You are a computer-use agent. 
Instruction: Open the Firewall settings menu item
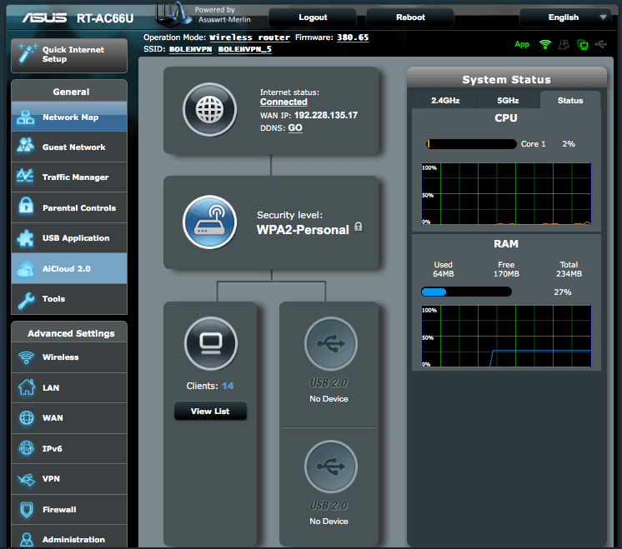(x=69, y=509)
